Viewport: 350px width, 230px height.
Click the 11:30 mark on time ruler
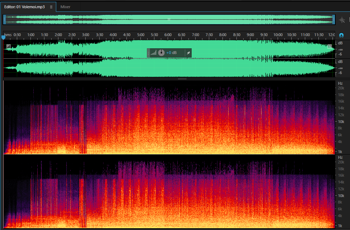click(x=319, y=35)
